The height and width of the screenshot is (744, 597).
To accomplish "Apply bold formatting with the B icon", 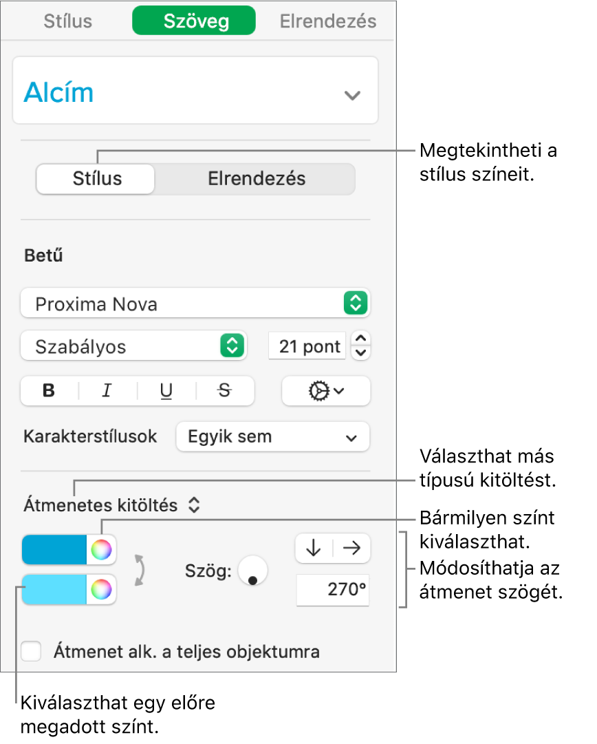I will point(48,391).
